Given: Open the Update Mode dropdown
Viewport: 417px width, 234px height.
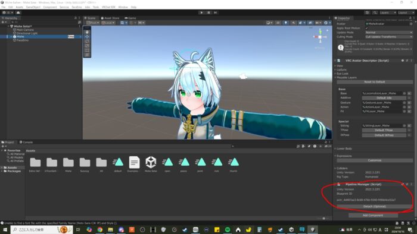Looking at the screenshot, I should [x=388, y=32].
